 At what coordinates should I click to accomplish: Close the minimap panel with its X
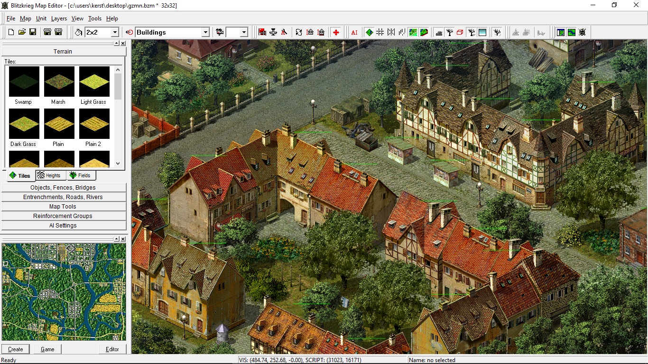click(123, 239)
